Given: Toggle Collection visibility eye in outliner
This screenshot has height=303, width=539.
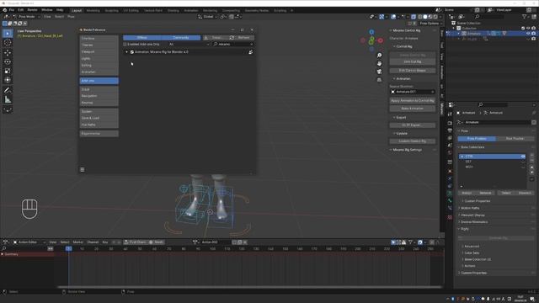Looking at the screenshot, I should coord(528,28).
